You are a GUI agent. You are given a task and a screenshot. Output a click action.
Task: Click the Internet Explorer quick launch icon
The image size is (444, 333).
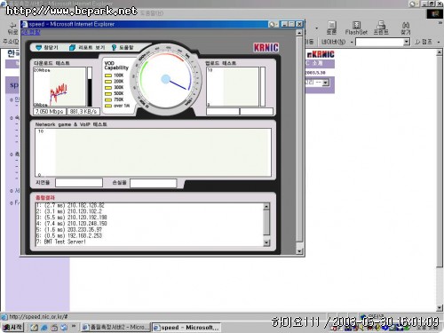click(x=44, y=328)
